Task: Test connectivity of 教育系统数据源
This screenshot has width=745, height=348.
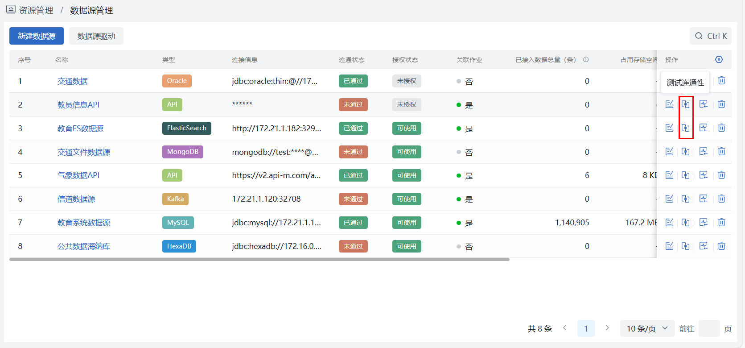Action: 686,223
